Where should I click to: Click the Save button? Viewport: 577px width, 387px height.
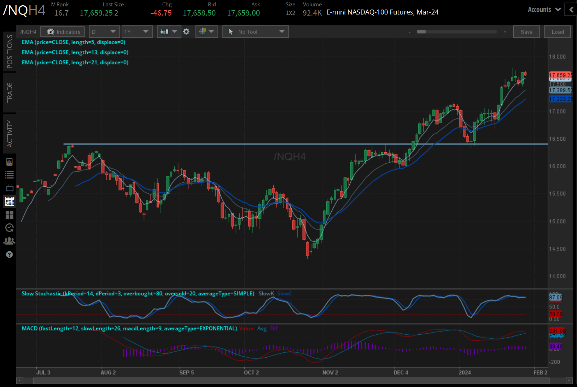click(526, 31)
